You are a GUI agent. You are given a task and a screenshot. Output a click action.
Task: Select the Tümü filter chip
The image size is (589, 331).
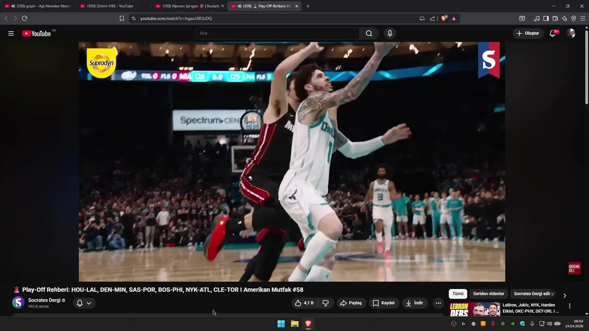(458, 294)
